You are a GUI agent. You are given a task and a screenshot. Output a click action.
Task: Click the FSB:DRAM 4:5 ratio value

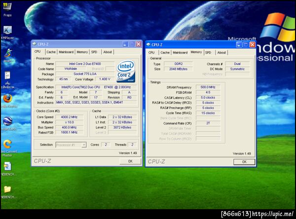(x=208, y=93)
